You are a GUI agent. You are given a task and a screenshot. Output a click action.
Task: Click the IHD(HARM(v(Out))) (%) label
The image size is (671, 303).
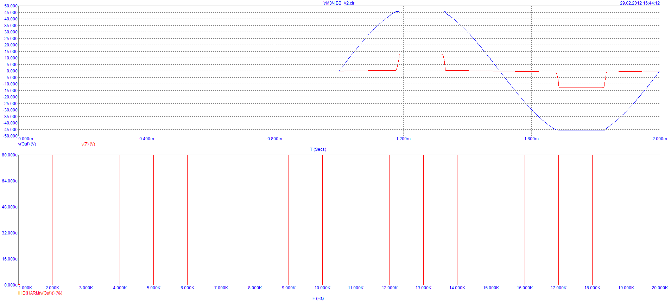pyautogui.click(x=40, y=293)
